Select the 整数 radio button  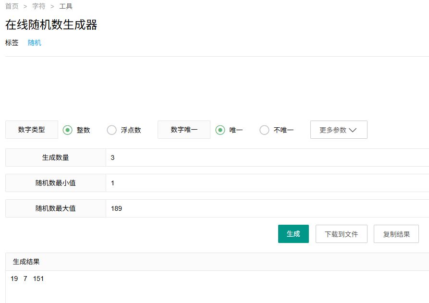68,130
